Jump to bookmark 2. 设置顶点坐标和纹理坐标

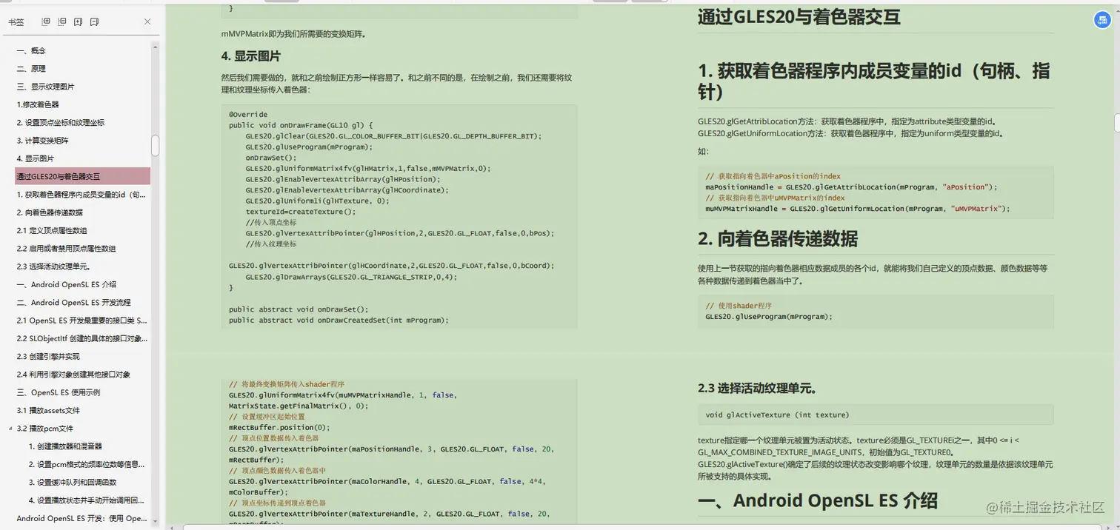(x=61, y=123)
